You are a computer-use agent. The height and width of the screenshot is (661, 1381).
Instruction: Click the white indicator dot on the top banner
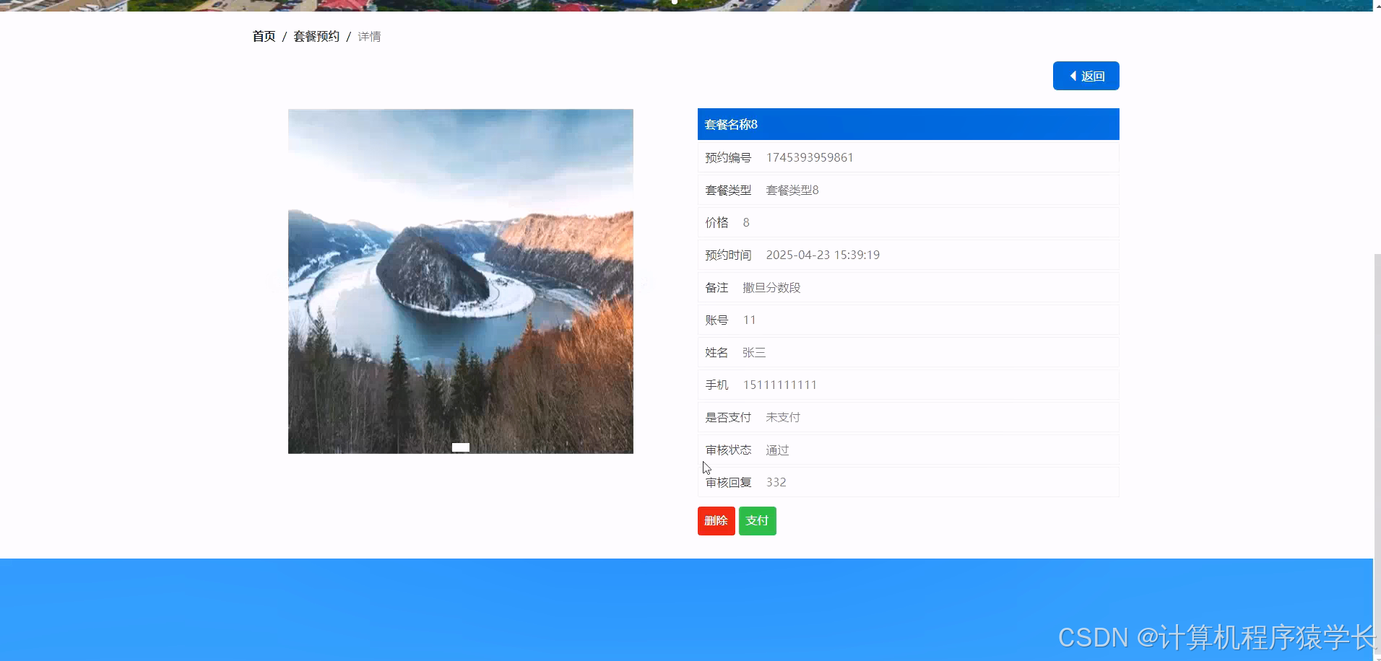[674, 2]
